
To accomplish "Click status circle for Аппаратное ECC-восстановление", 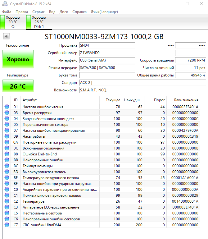I will click(x=7, y=207).
